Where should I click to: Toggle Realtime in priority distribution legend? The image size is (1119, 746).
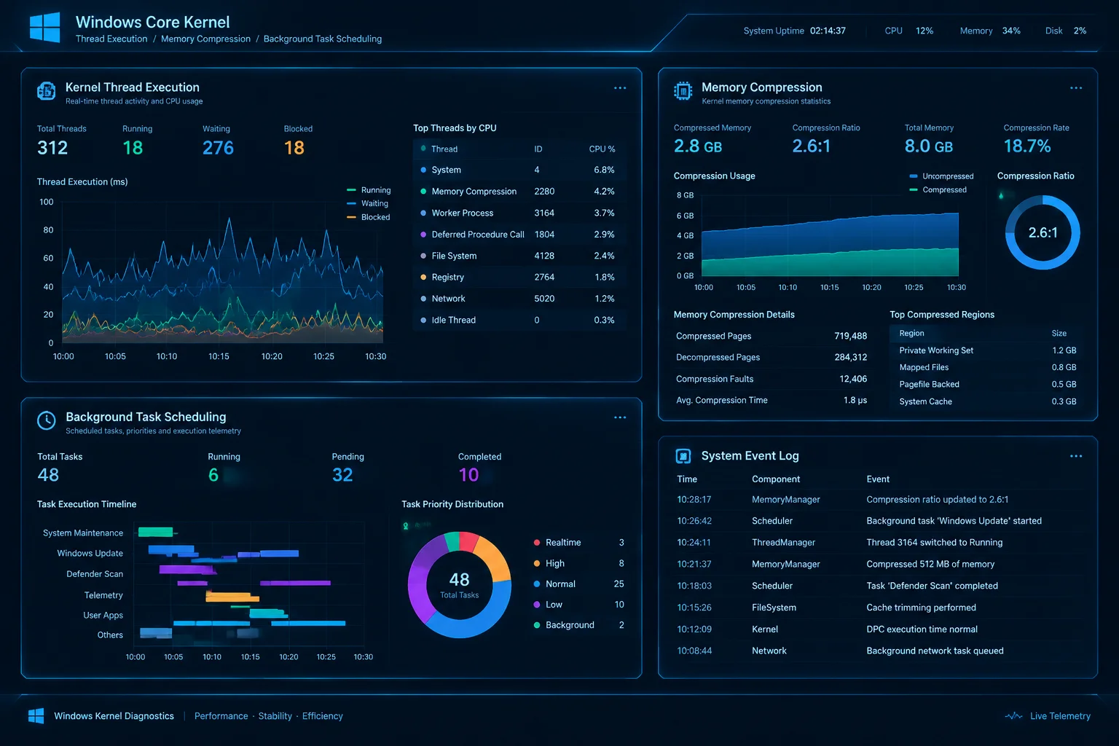(579, 543)
